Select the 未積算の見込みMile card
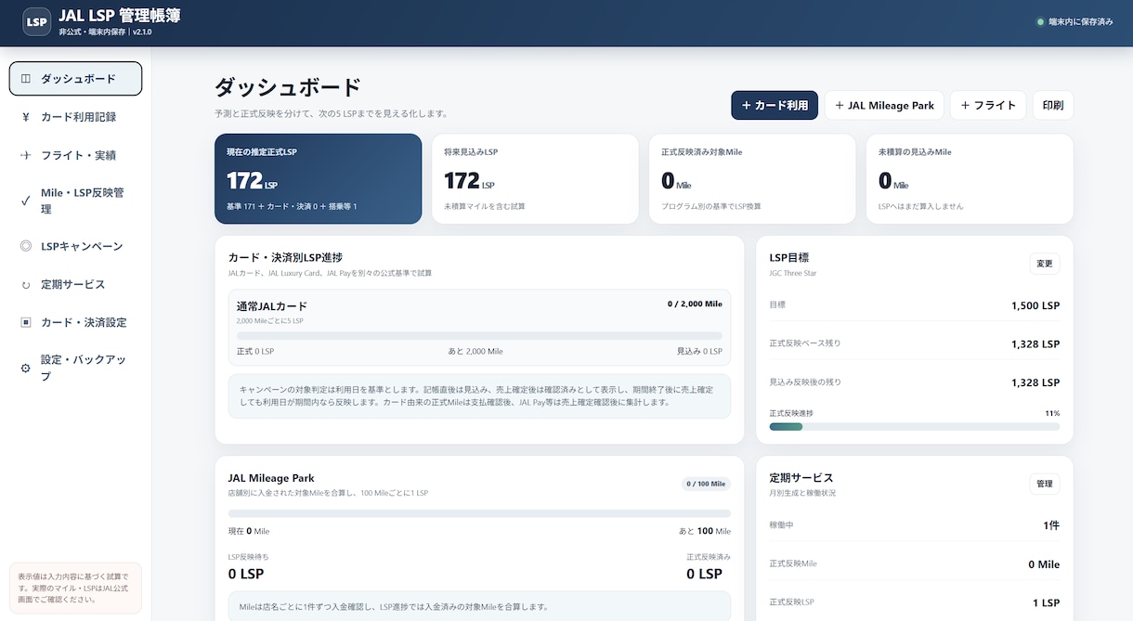This screenshot has width=1133, height=621. point(970,179)
